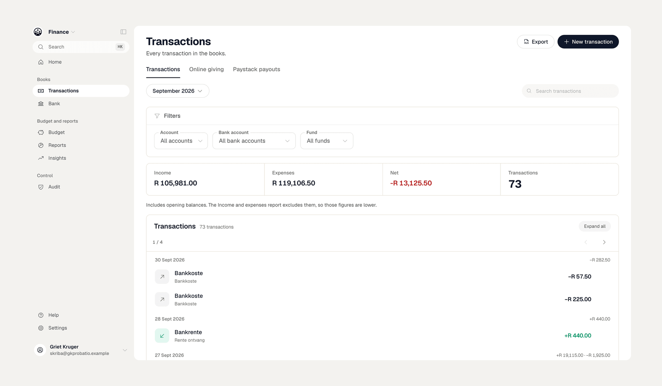Viewport: 662px width, 386px height.
Task: Open the Finance workspace switcher dropdown
Action: click(61, 32)
